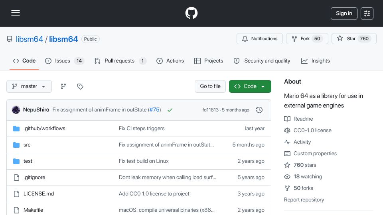Viewport: 383px width, 215px height.
Task: Open libsm64 owner link
Action: coord(29,39)
